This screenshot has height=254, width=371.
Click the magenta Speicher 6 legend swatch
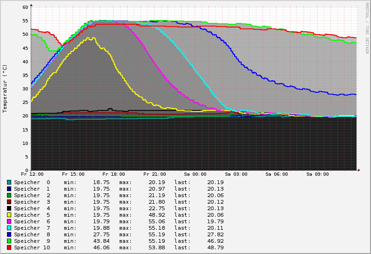point(9,221)
